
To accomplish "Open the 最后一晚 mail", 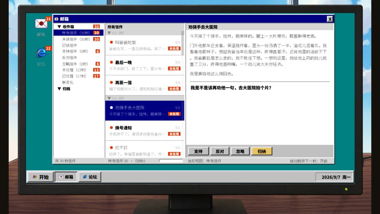I will (145, 65).
